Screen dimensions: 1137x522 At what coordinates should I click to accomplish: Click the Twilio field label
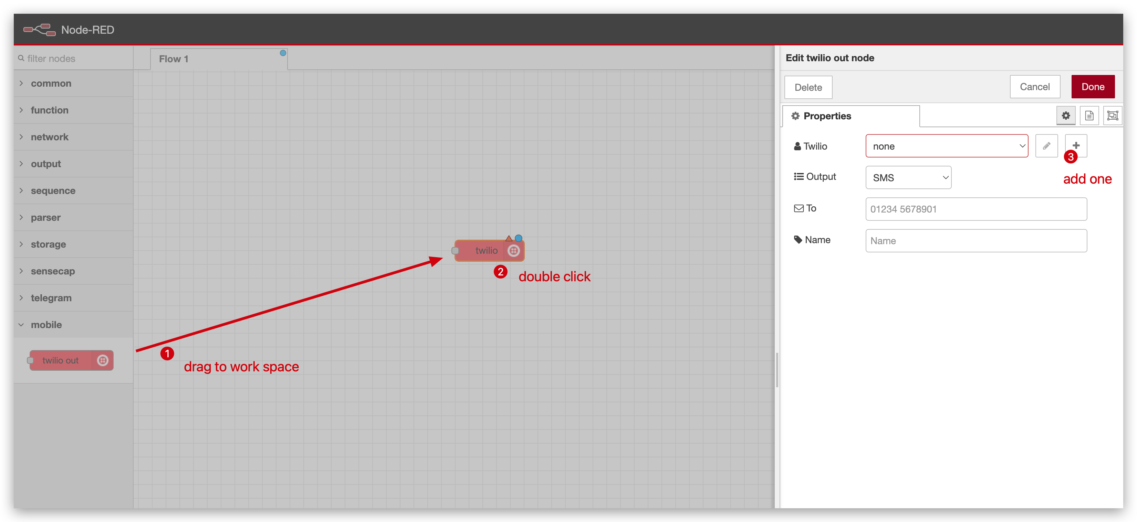810,146
